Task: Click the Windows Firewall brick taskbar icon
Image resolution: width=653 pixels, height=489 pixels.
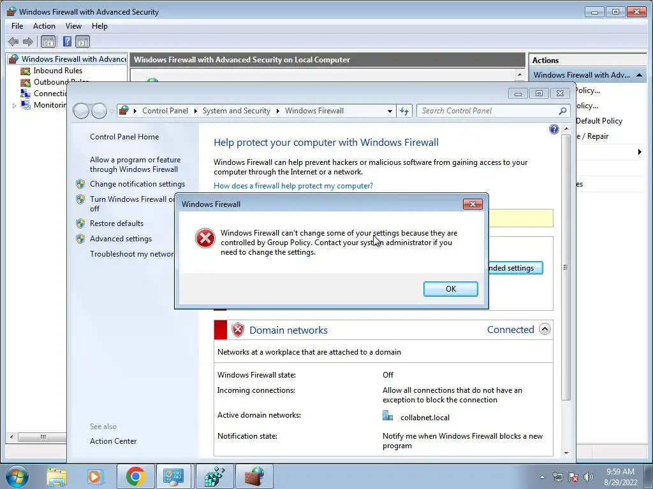Action: pyautogui.click(x=254, y=476)
